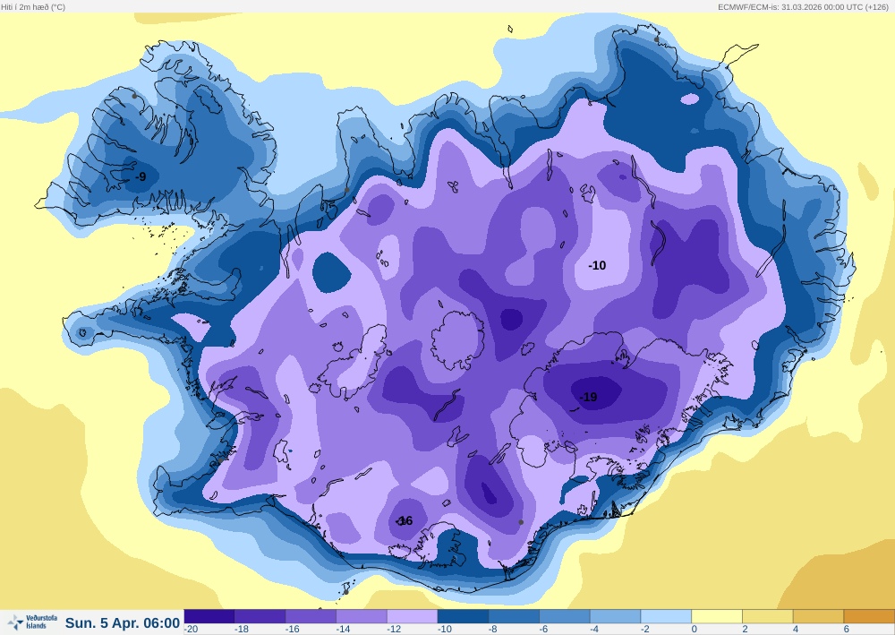Click the forecast time 'Sun. 5 Apr. 06:00'
This screenshot has height=635, width=895.
[x=123, y=623]
